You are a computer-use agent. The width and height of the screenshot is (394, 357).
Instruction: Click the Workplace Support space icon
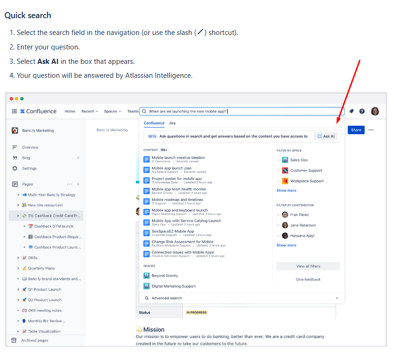pos(285,181)
